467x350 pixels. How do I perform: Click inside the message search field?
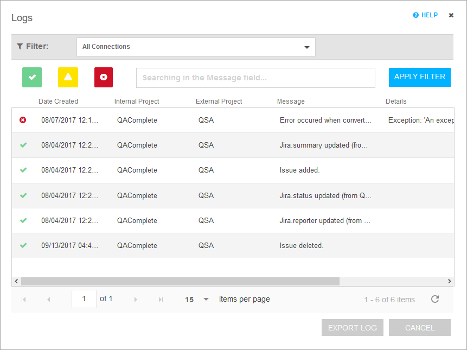(x=255, y=78)
